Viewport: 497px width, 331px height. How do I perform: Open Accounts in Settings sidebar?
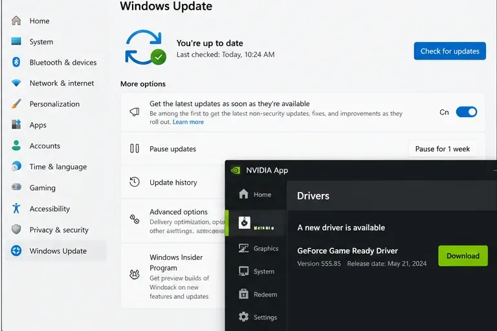point(56,145)
